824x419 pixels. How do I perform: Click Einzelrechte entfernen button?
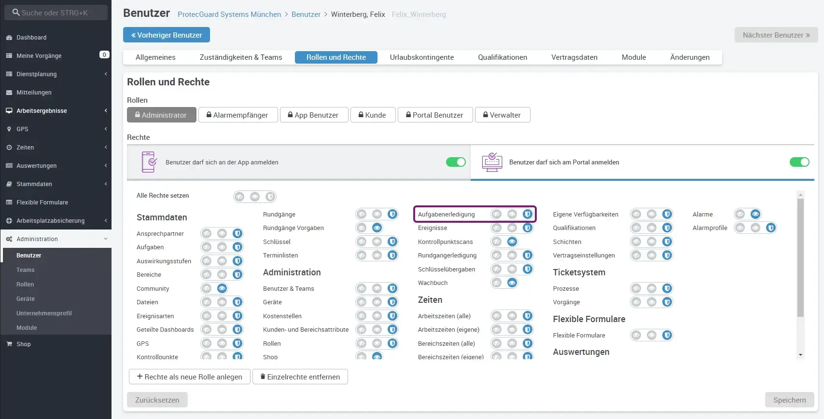click(x=300, y=377)
